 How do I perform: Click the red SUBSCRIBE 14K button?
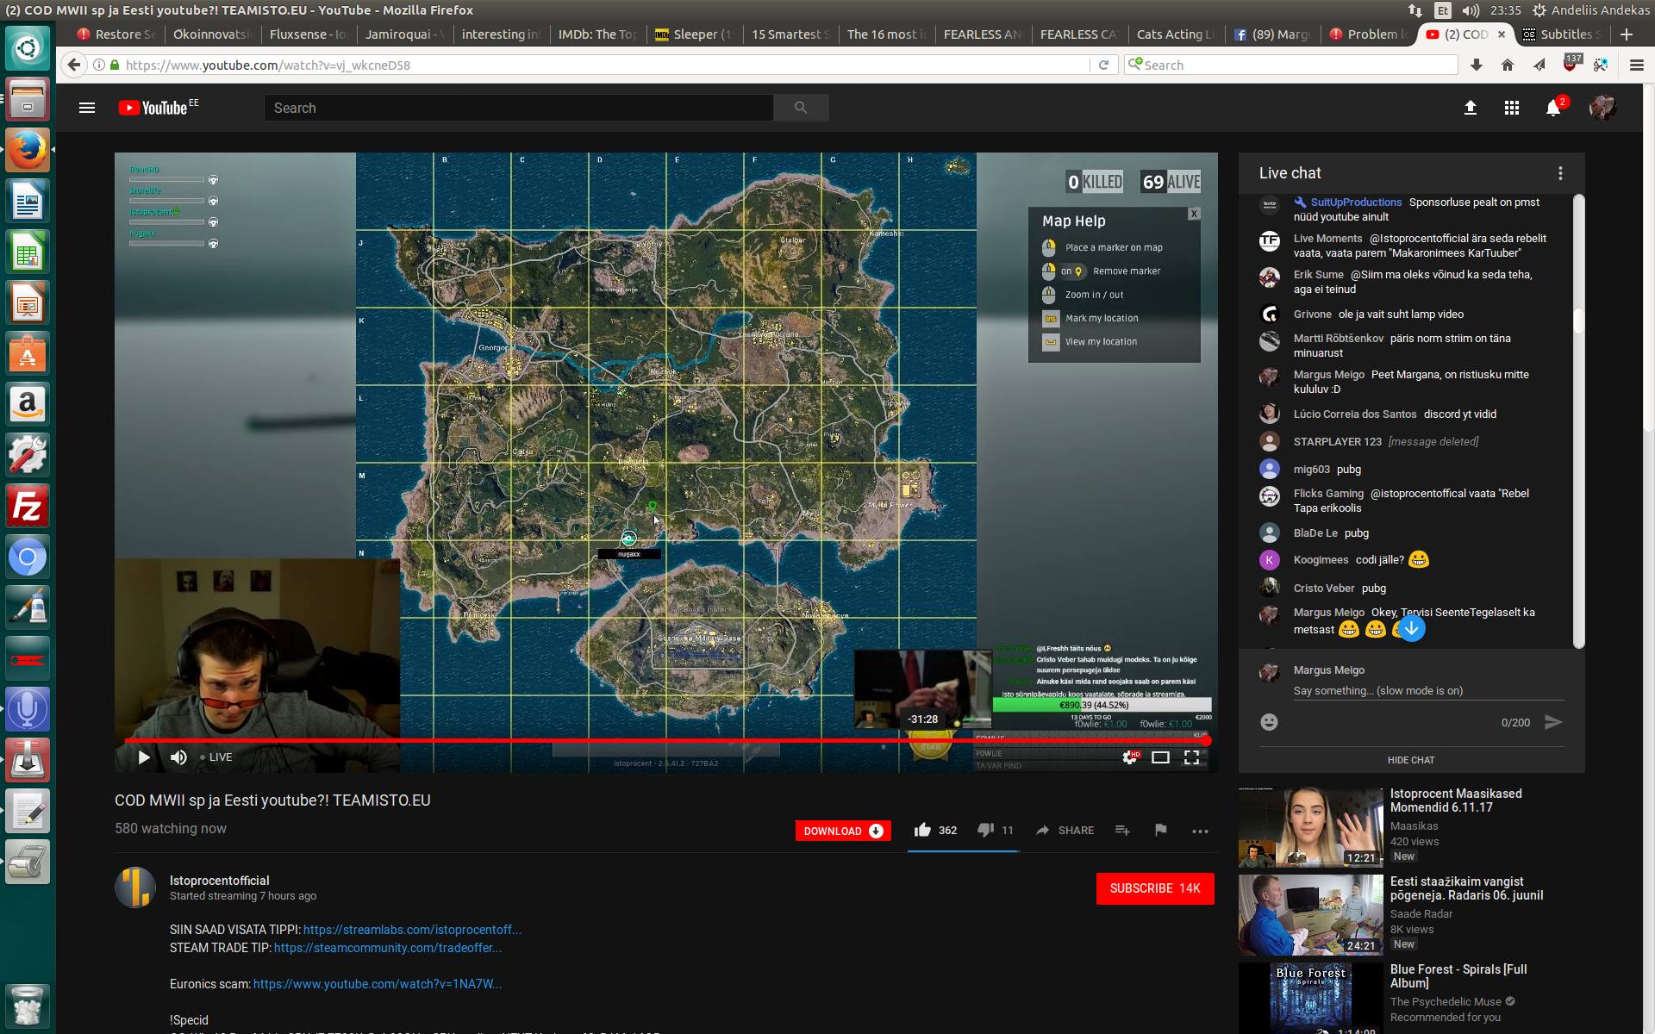coord(1155,888)
